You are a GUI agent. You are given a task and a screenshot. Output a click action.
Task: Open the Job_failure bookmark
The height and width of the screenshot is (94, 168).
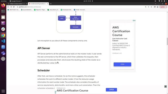coord(53,10)
